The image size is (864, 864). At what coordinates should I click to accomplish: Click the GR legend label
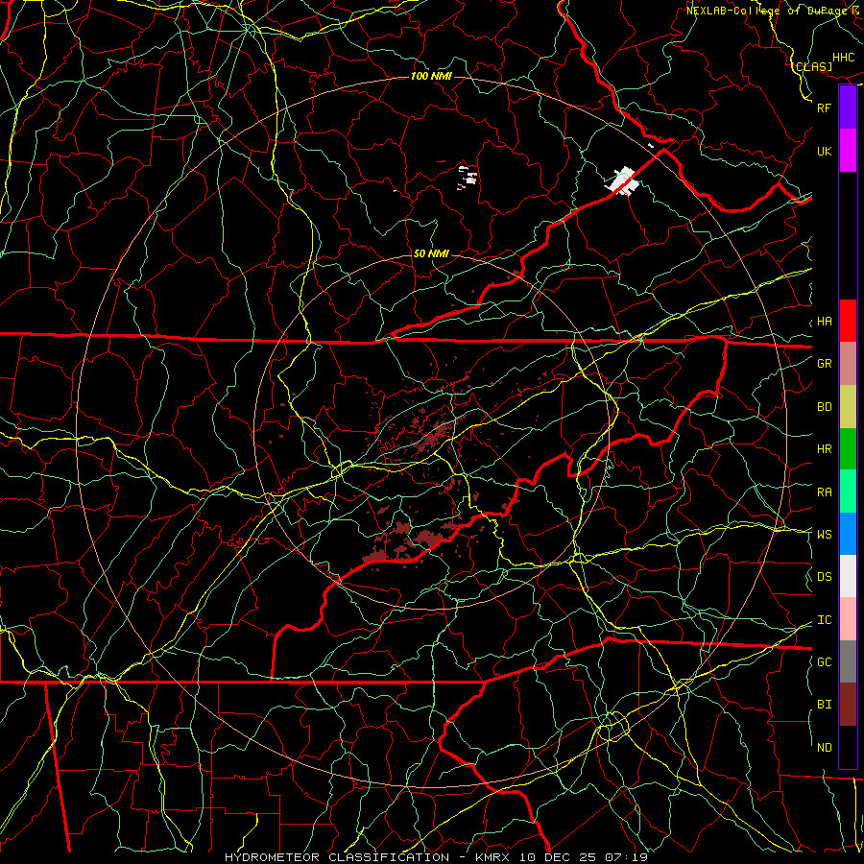[824, 363]
